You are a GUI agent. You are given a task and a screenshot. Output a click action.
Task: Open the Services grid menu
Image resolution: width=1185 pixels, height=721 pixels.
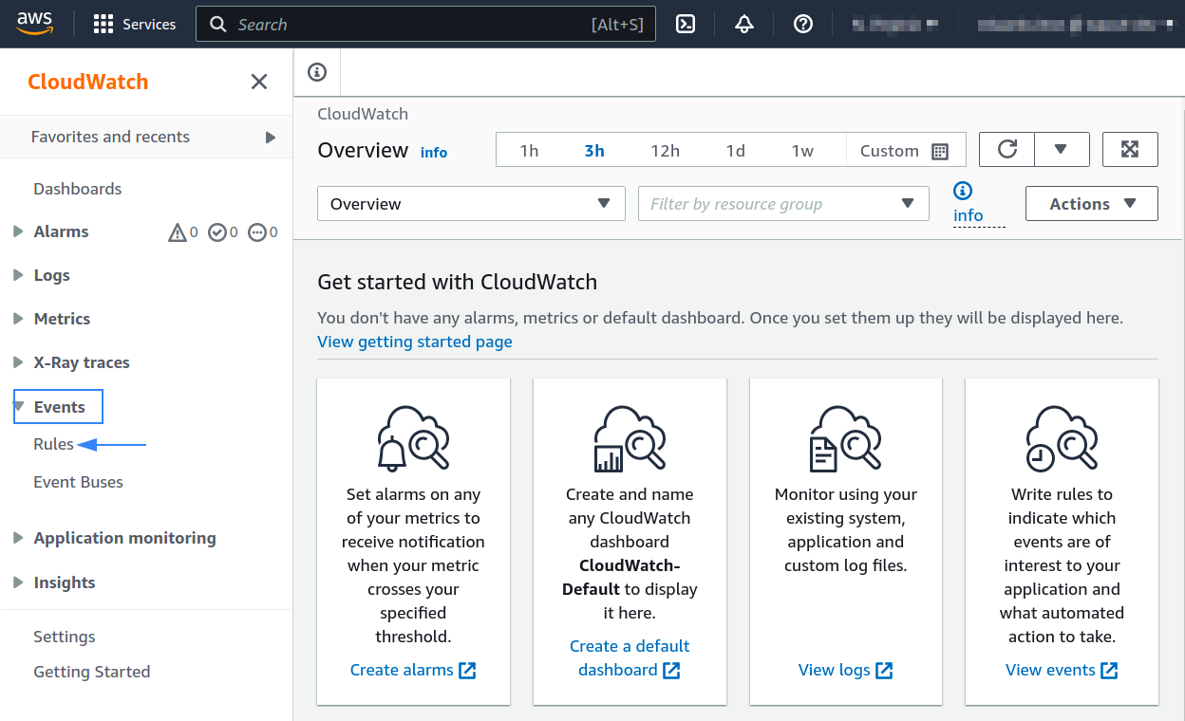(x=135, y=25)
